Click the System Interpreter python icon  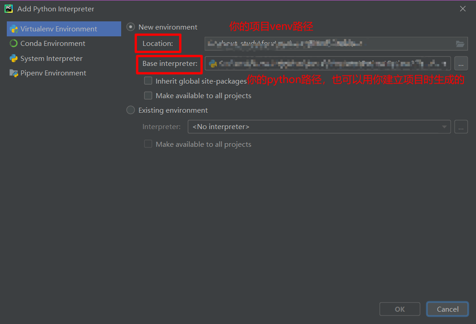[14, 58]
